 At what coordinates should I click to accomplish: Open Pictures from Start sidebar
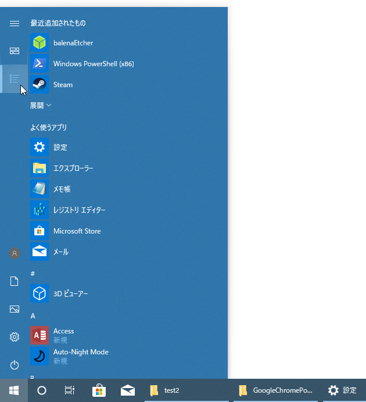(15, 309)
